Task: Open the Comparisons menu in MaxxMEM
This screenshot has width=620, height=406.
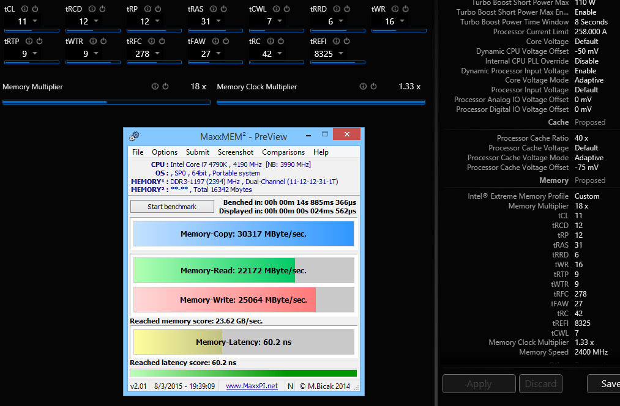Action: pos(283,152)
